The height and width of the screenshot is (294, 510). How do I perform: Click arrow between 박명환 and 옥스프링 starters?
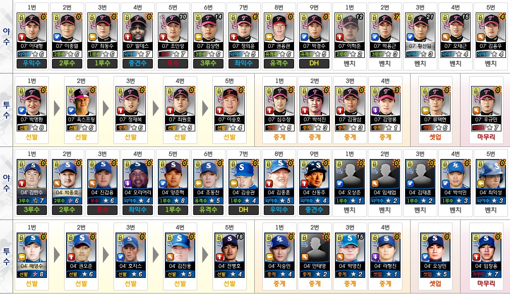[56, 109]
